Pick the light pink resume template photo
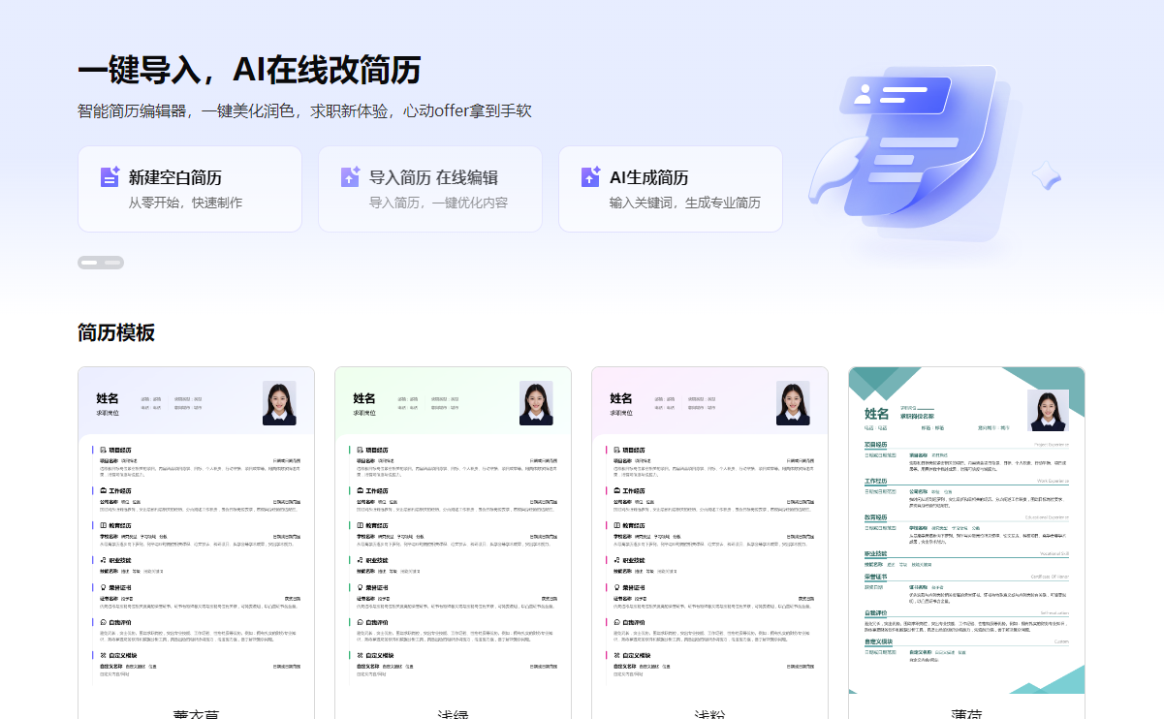The image size is (1164, 719). tap(793, 403)
